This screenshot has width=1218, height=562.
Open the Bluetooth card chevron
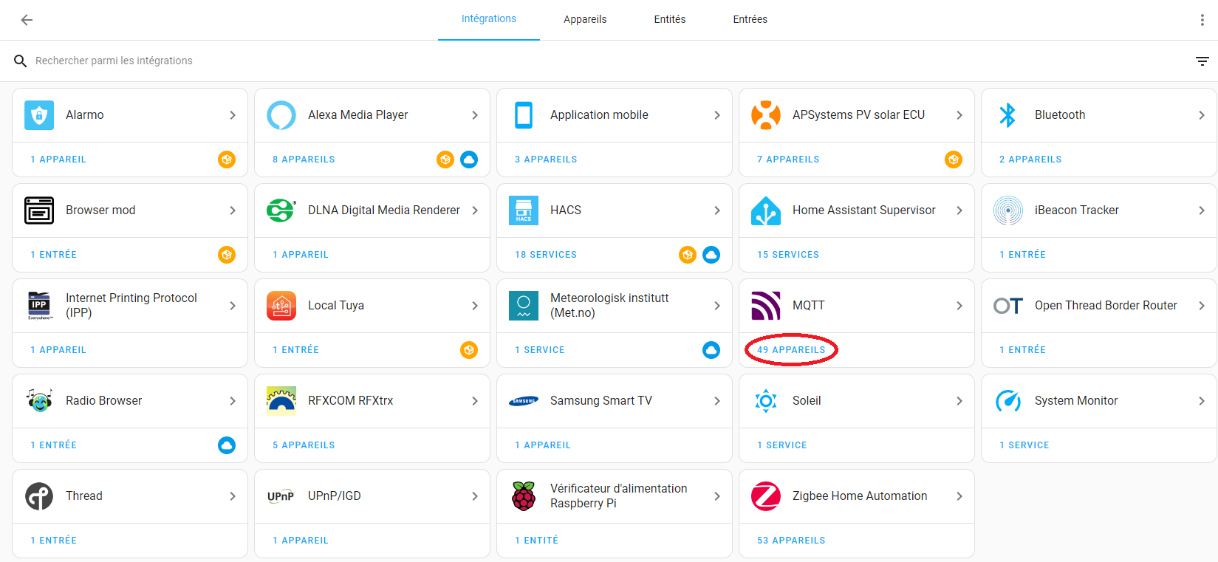(1202, 115)
